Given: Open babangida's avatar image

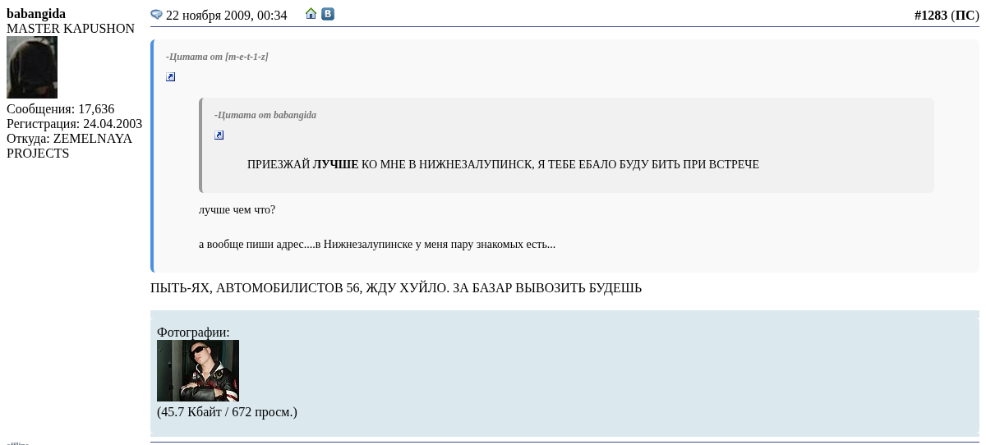Looking at the screenshot, I should tap(32, 67).
